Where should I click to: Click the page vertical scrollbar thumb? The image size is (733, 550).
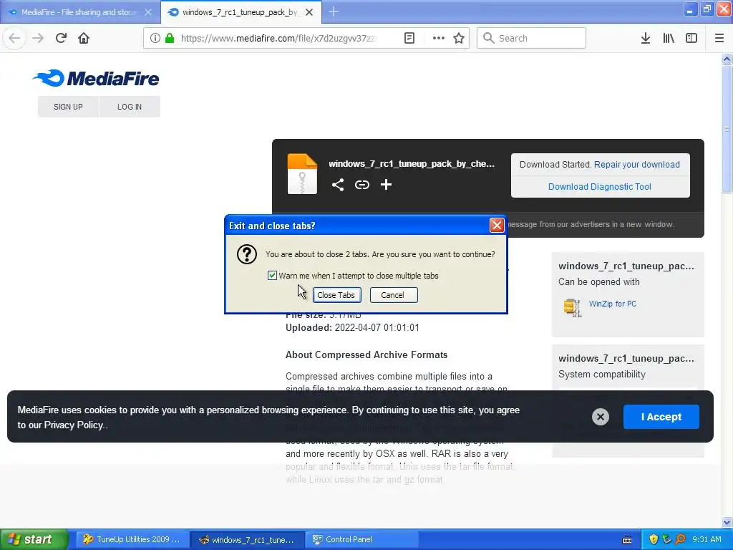[x=727, y=129]
